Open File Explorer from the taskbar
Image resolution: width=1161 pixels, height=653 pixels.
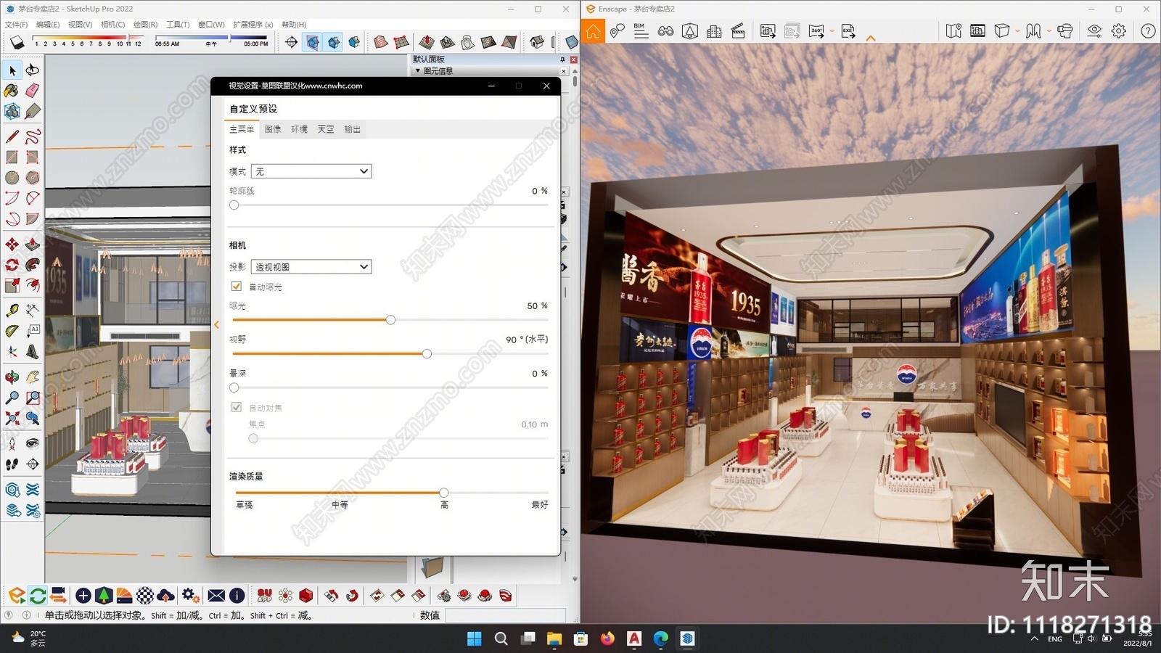554,638
